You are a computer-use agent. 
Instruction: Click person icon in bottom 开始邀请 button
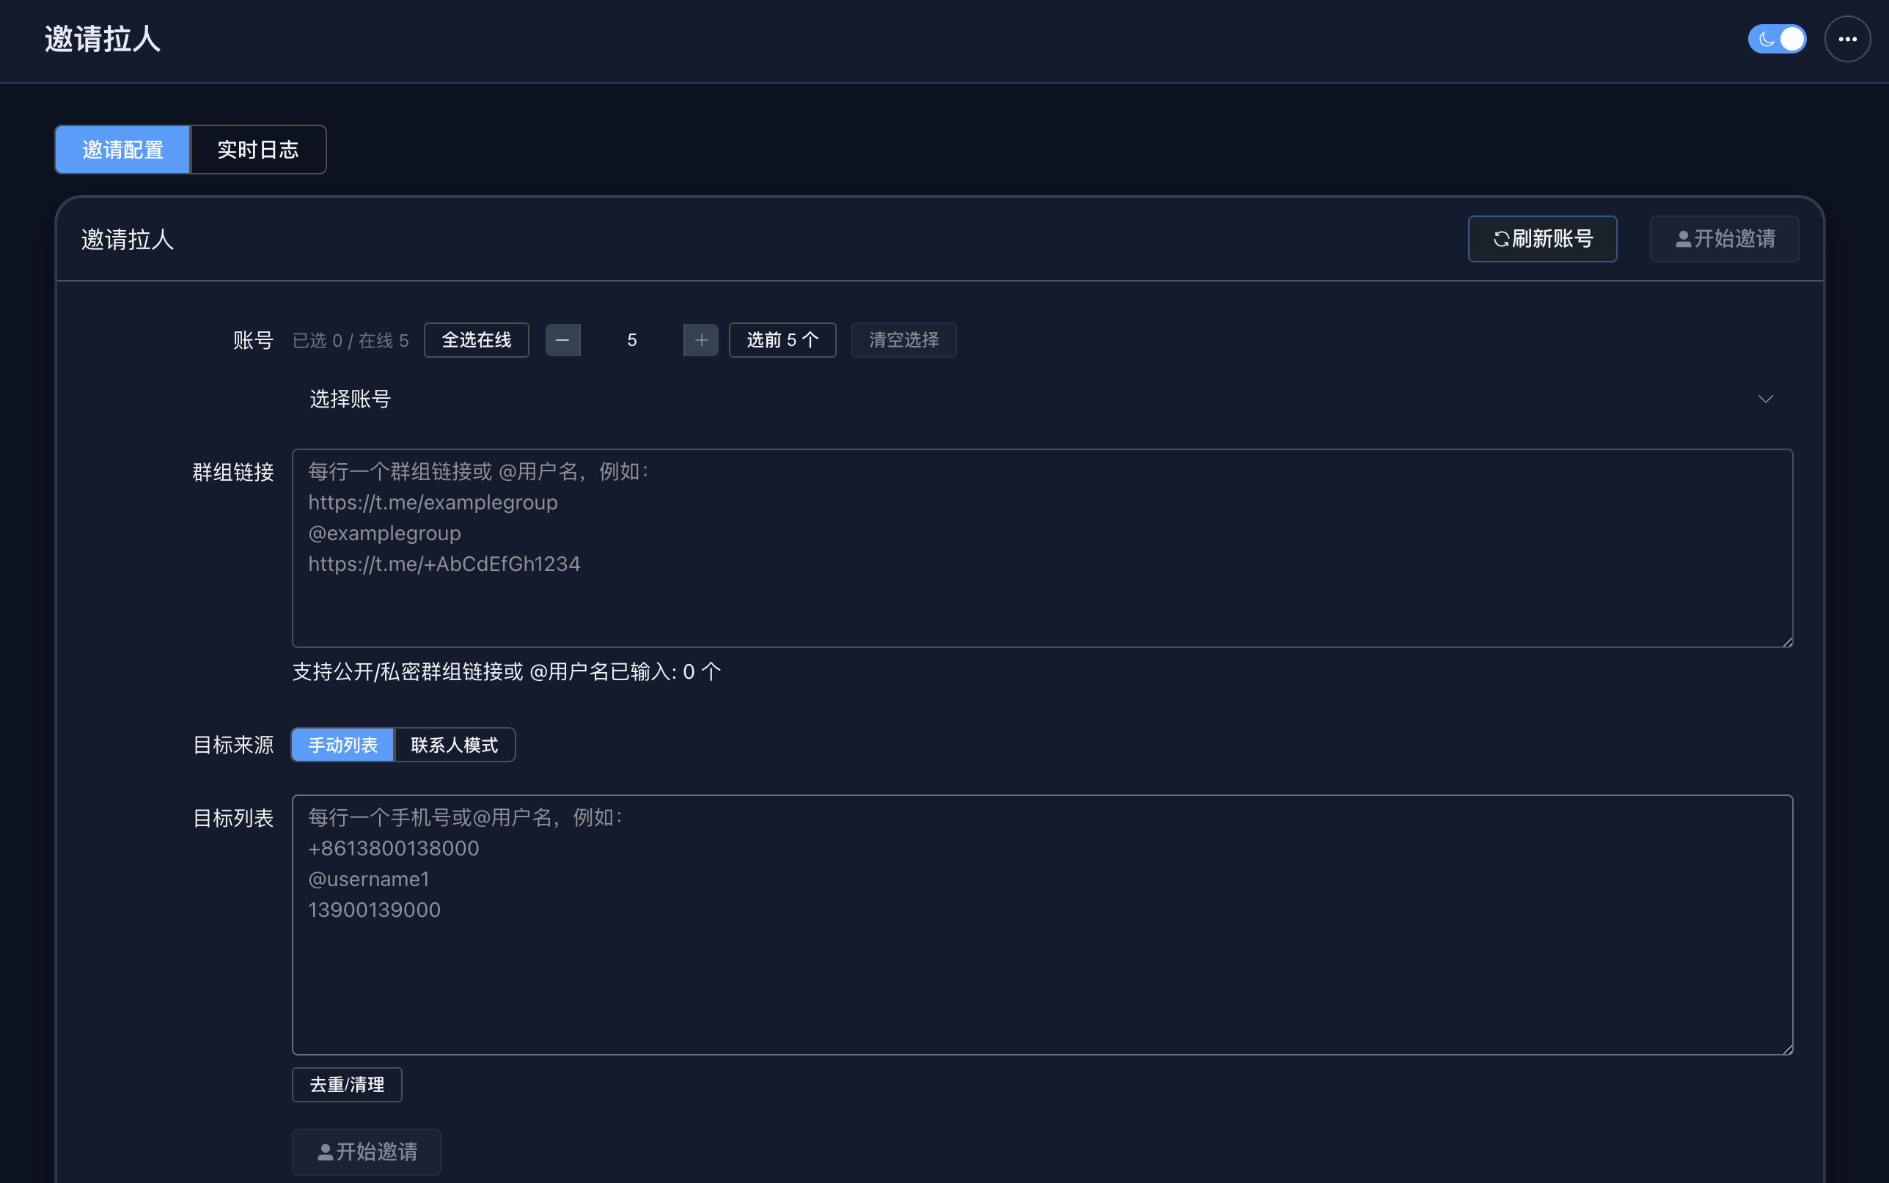click(x=326, y=1152)
